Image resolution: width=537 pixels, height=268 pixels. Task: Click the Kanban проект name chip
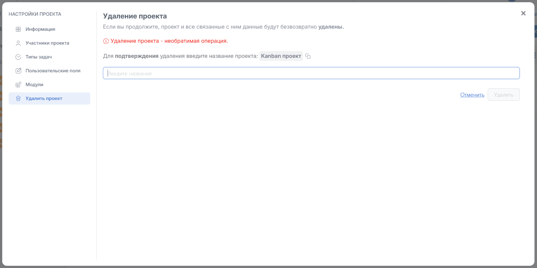point(281,56)
